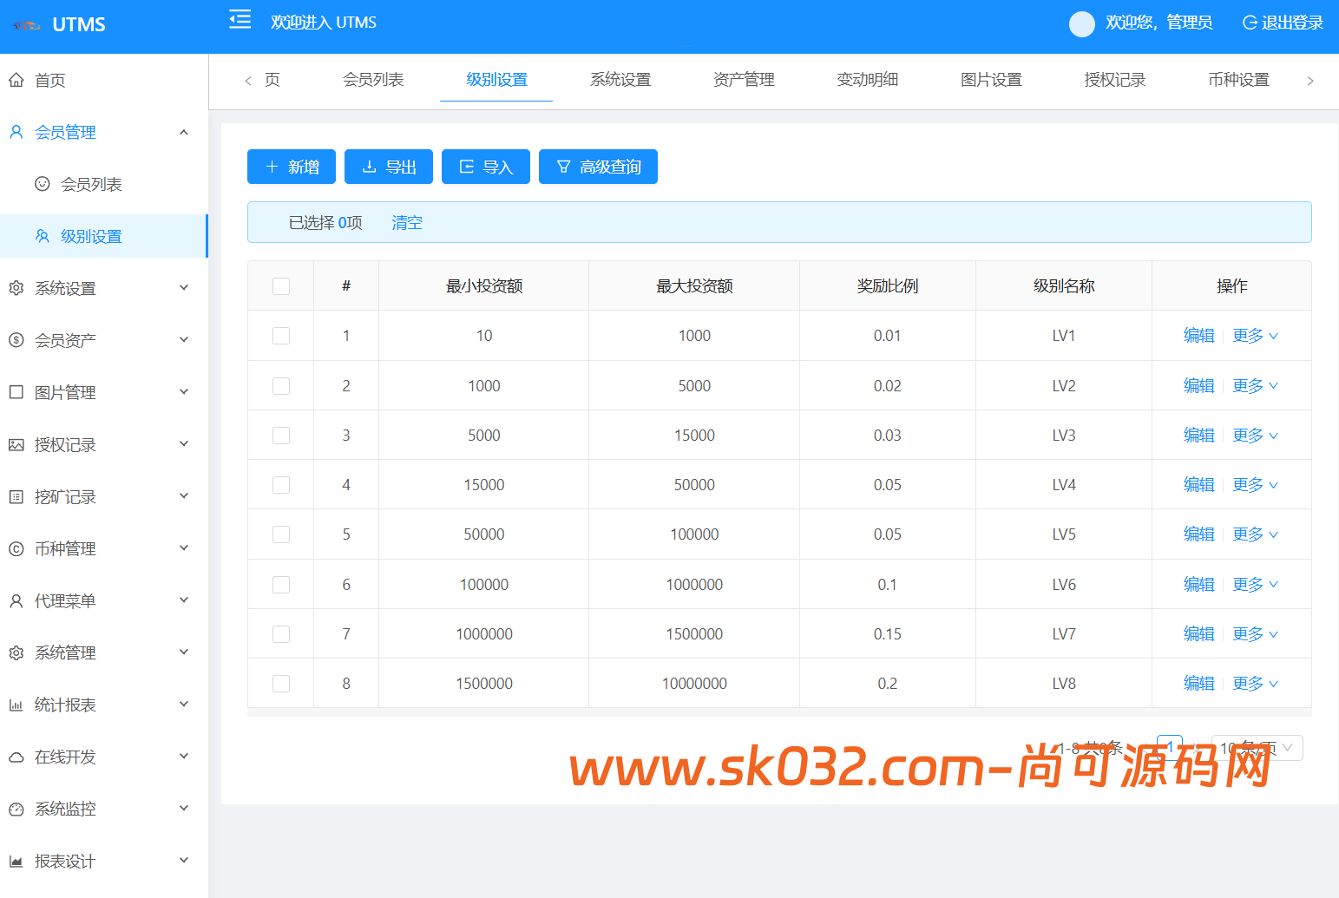Click the gear icon beside 系统设置 in sidebar
The image size is (1339, 898).
16,288
